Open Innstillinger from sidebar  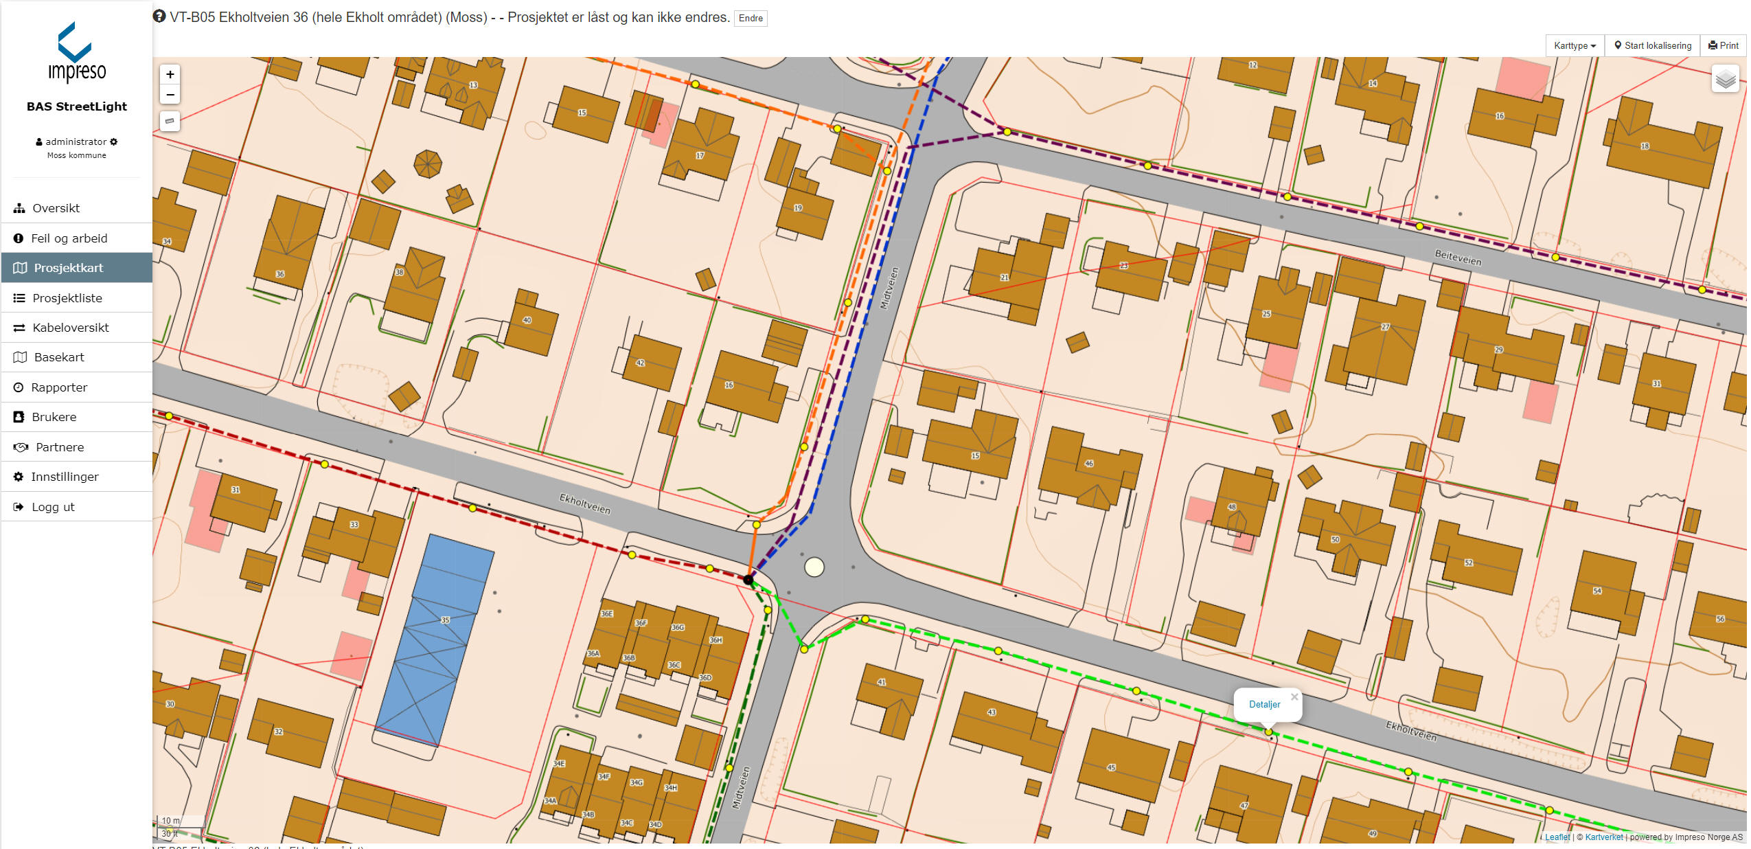65,477
